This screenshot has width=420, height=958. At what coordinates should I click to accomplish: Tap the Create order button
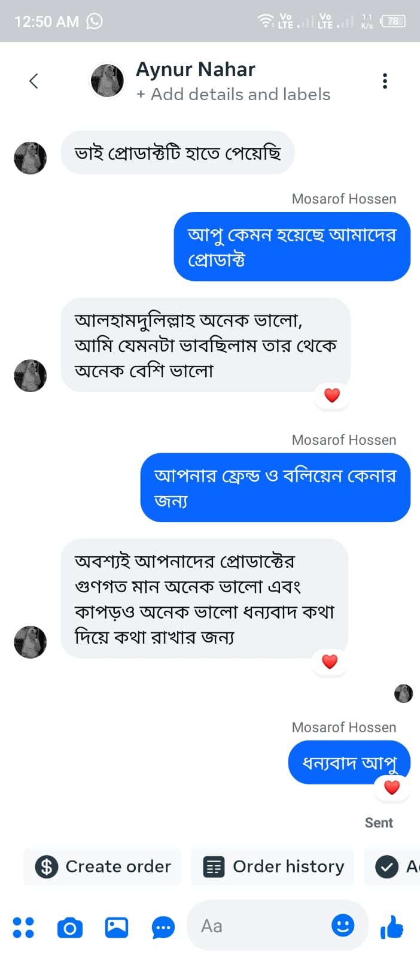tap(102, 866)
